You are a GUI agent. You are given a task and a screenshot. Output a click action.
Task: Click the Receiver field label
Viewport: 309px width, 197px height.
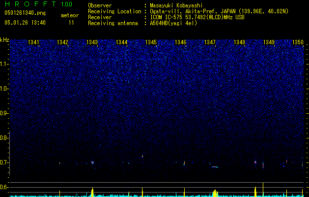coord(100,17)
